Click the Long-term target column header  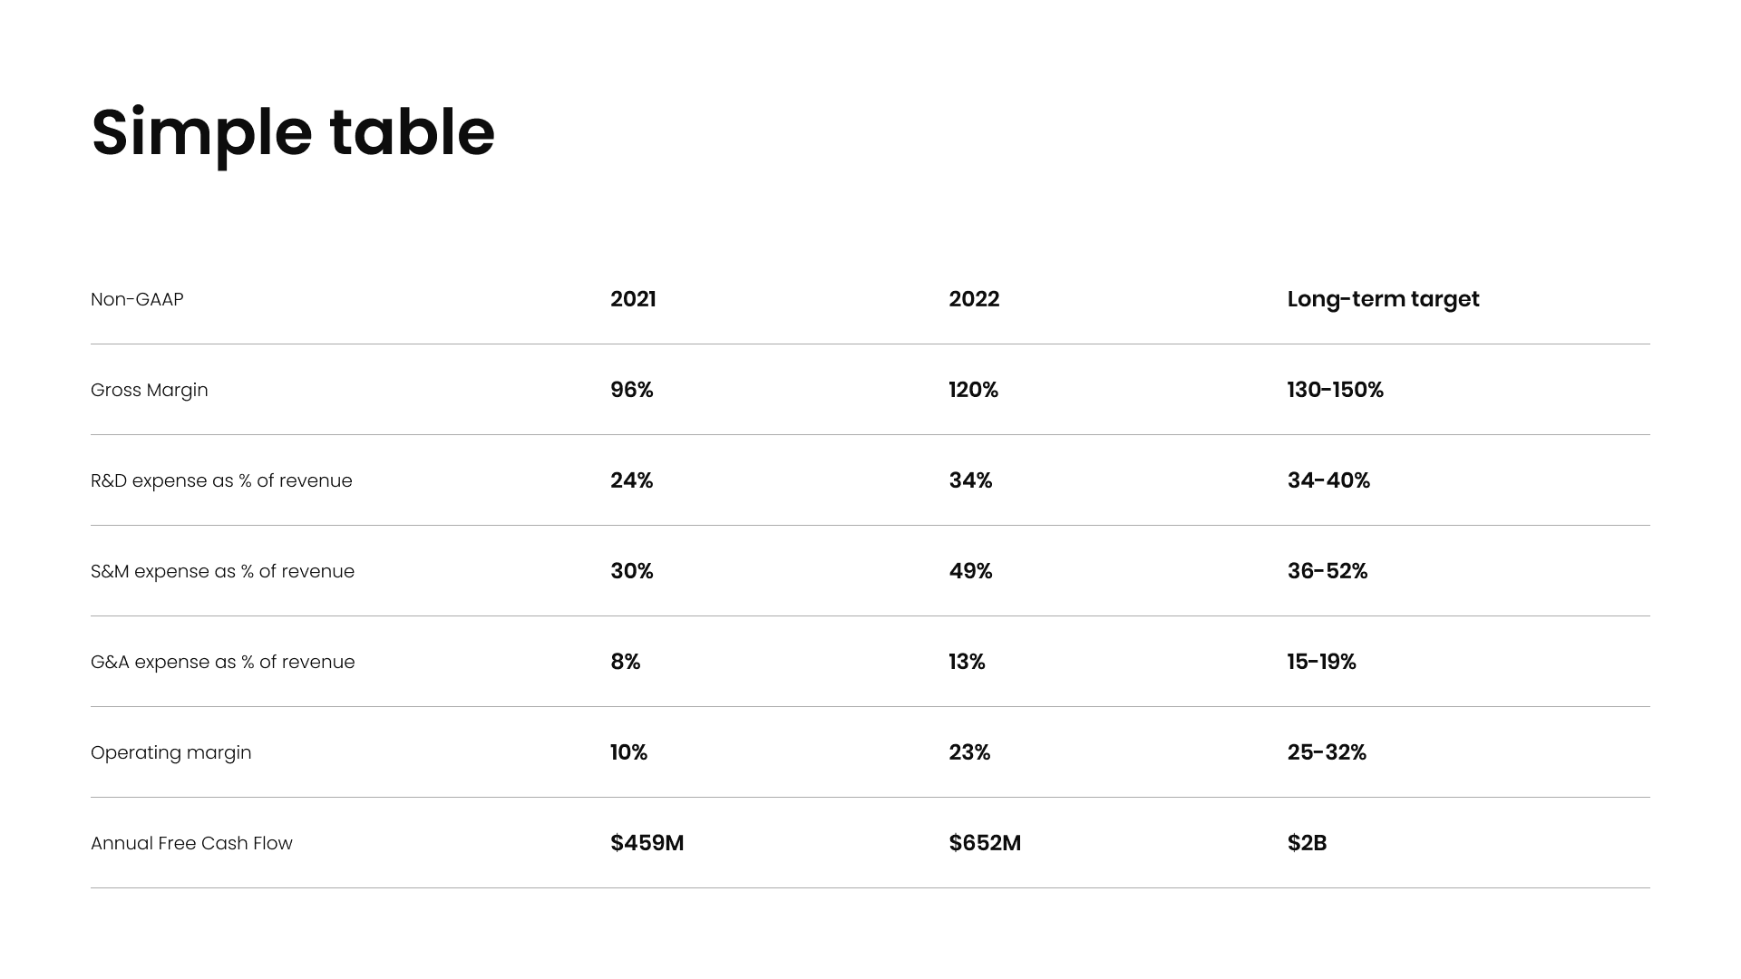click(1383, 299)
